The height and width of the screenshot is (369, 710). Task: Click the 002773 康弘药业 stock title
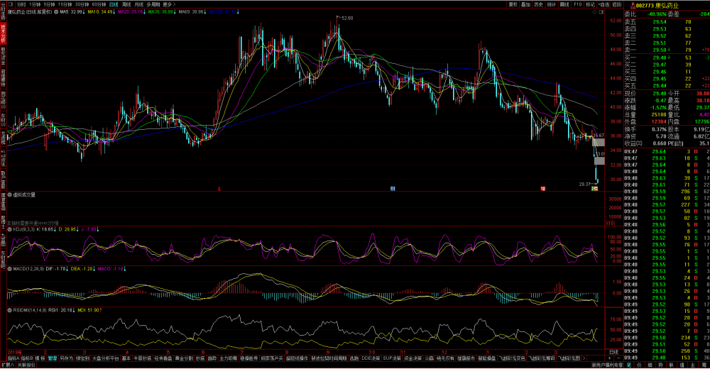[x=657, y=6]
